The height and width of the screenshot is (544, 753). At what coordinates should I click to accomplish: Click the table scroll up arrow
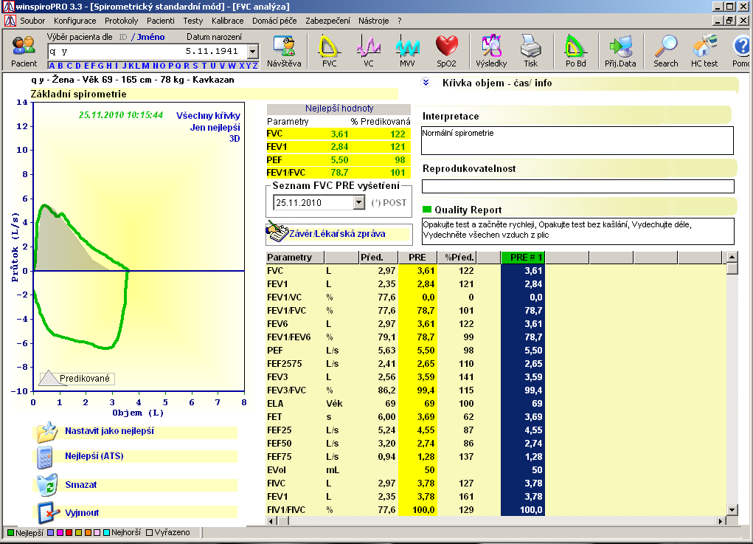[x=732, y=257]
